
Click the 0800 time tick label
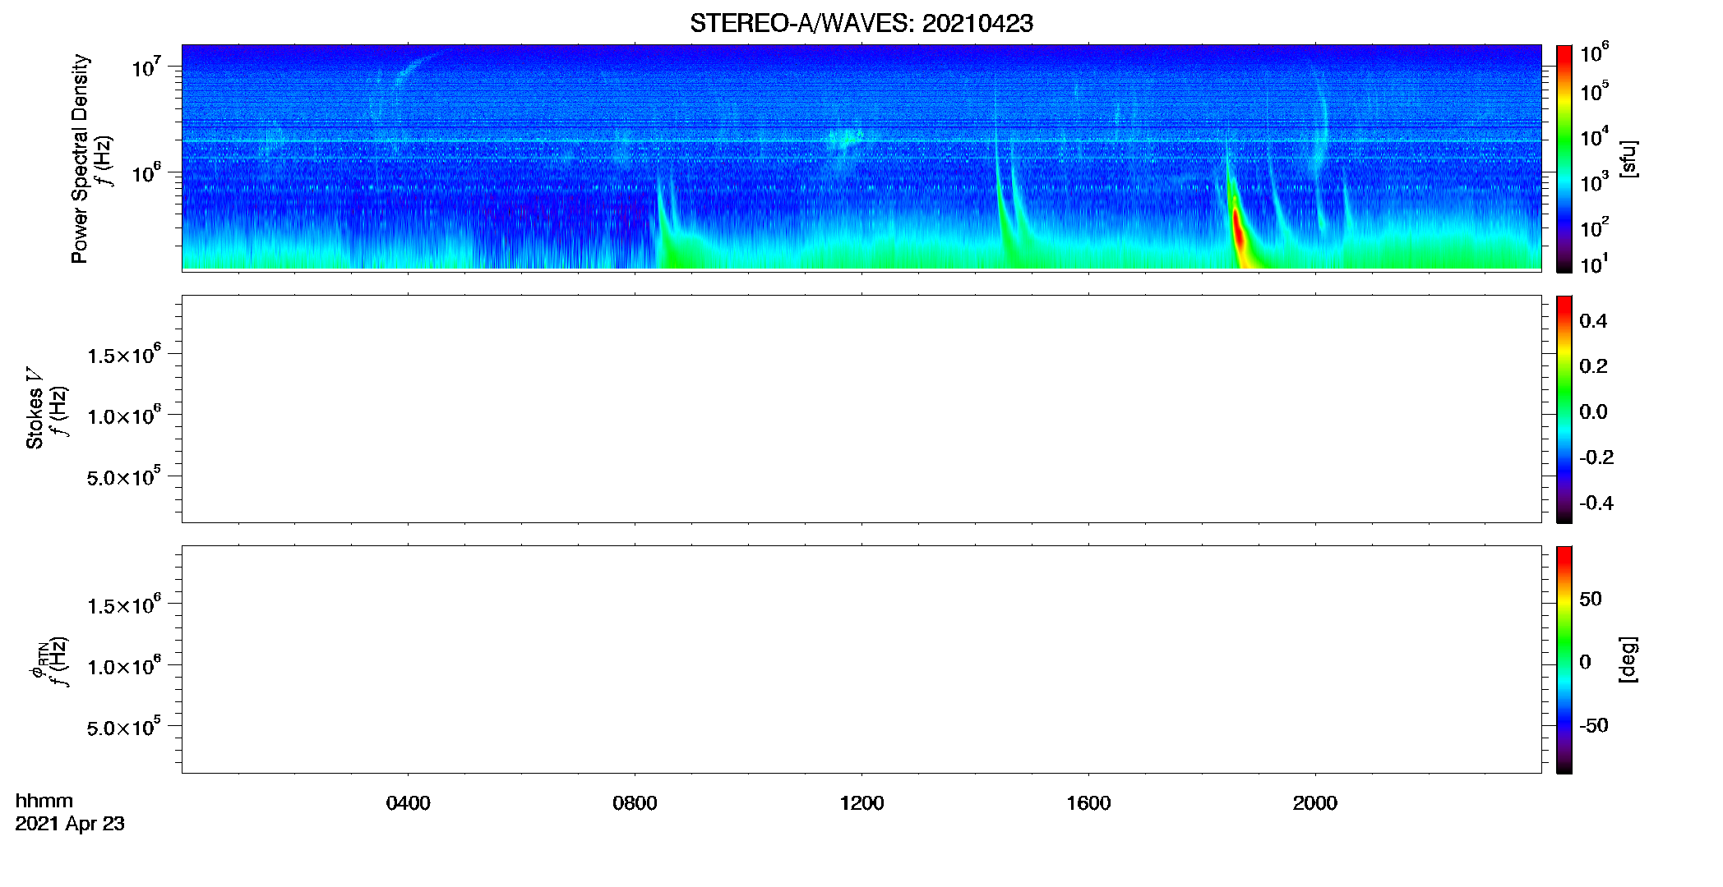click(635, 803)
